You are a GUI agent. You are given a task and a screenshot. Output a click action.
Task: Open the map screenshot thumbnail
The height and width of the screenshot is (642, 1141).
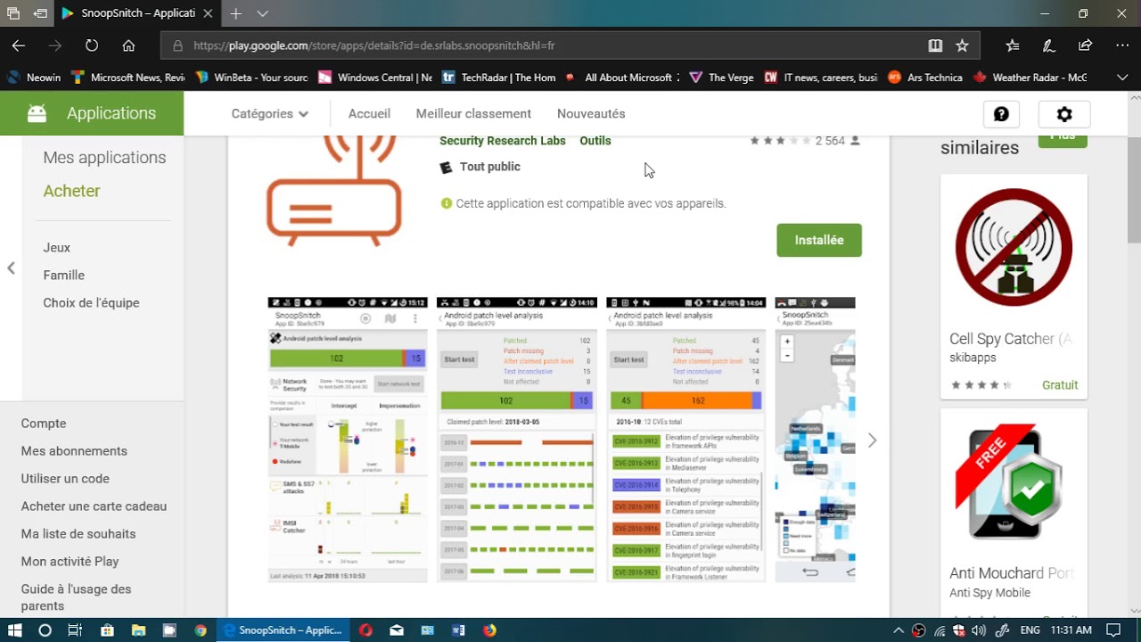815,440
